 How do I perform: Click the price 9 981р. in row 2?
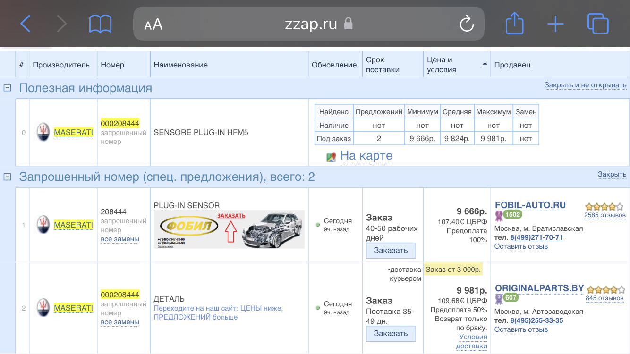[x=472, y=290]
